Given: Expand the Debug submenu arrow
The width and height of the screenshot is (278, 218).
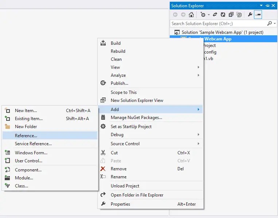Looking at the screenshot, I should [x=199, y=135].
